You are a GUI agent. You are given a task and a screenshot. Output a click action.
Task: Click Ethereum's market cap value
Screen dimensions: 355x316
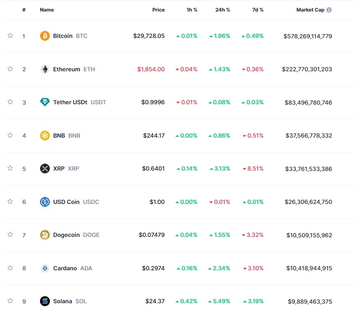point(307,69)
